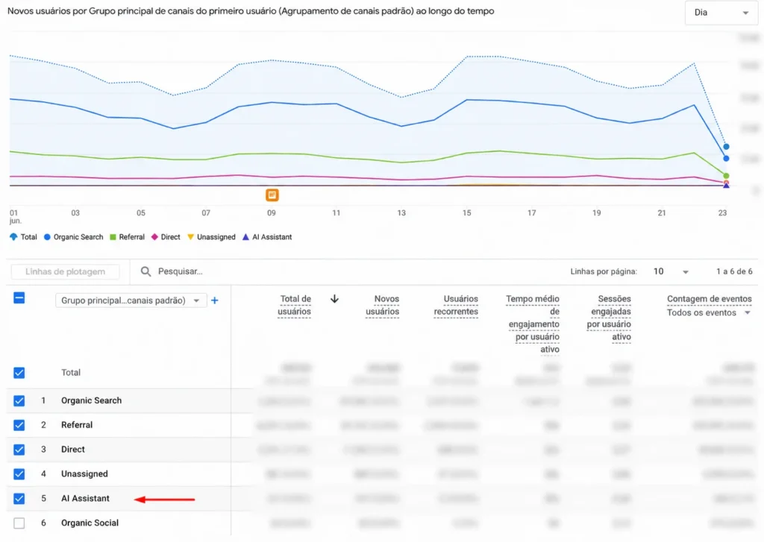Screen dimensions: 764x542
Task: Click the 1 a 6 de 6 pagination text
Action: (x=734, y=271)
